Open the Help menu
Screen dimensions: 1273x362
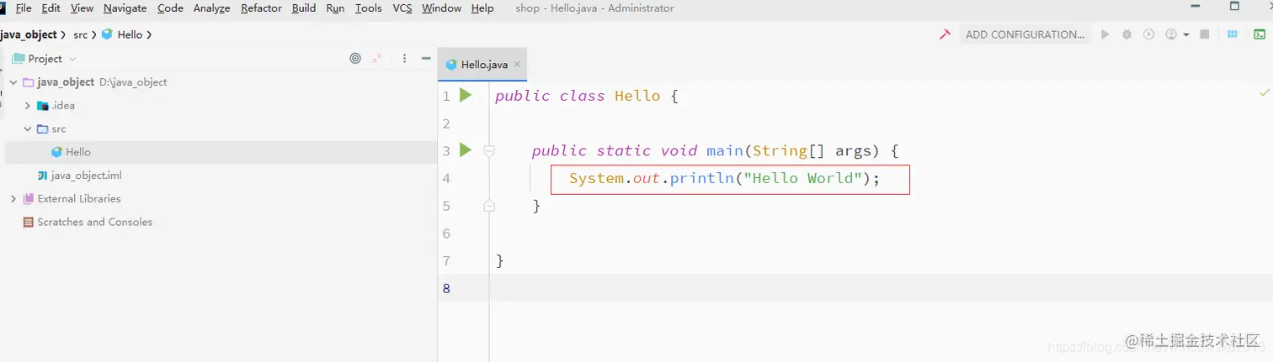click(x=482, y=8)
